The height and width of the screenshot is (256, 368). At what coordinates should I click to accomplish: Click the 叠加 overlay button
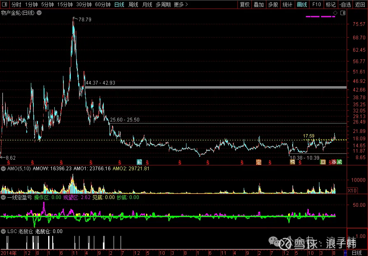pos(259,5)
